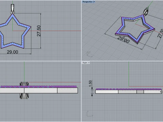This screenshot has height=122, width=163.
Task: Select the 1.50 thickness dimension in Right view
Action: 90,83
